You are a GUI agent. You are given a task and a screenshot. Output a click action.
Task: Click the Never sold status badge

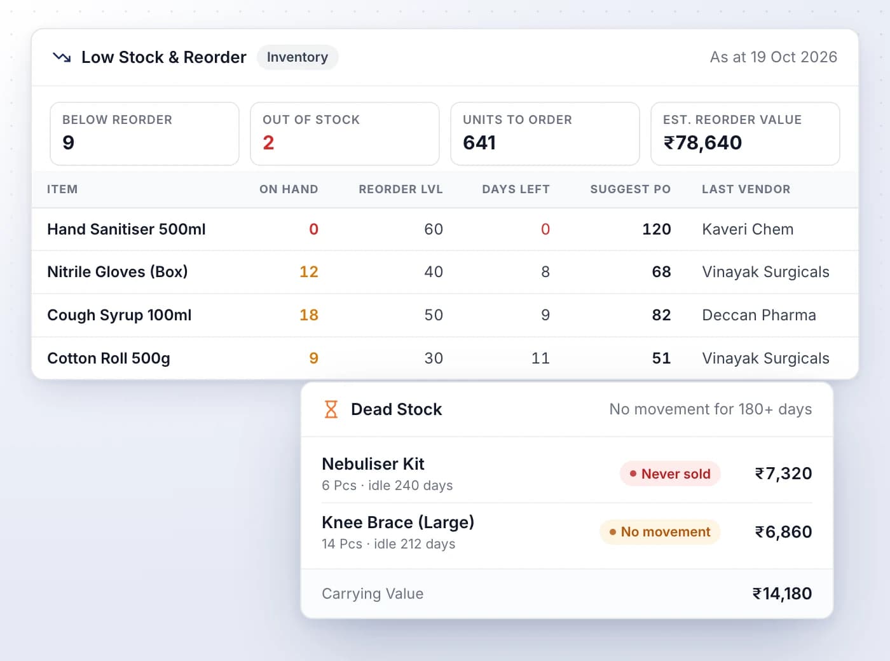pos(670,474)
